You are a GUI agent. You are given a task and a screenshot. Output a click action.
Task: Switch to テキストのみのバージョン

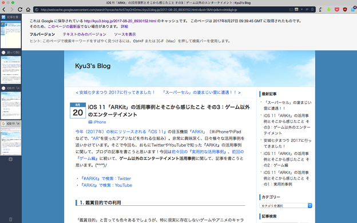[85, 34]
